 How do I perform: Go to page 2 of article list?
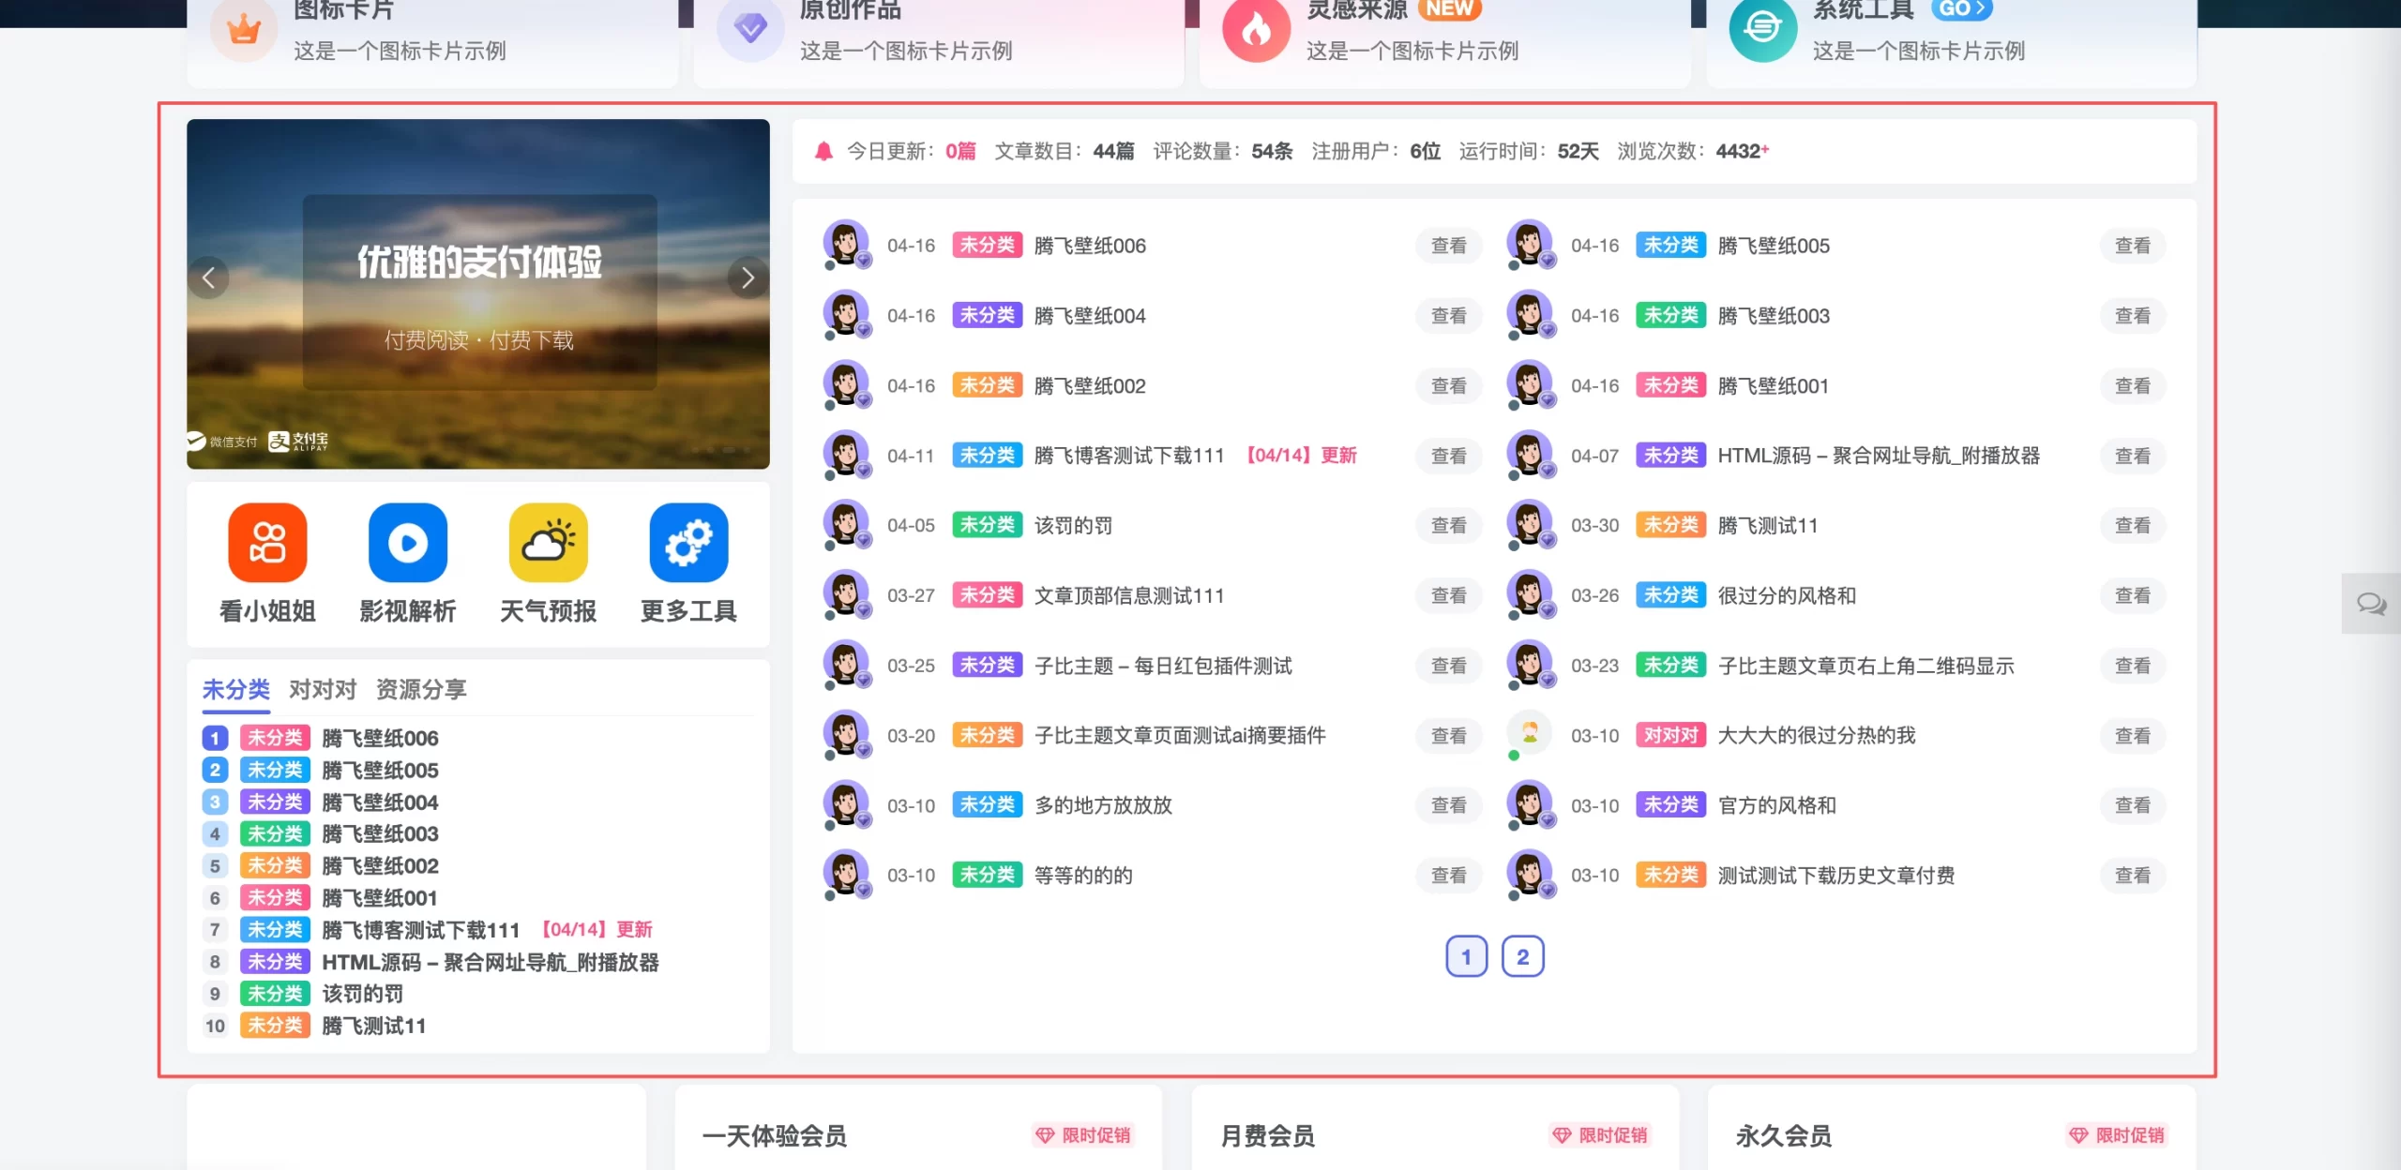point(1523,956)
